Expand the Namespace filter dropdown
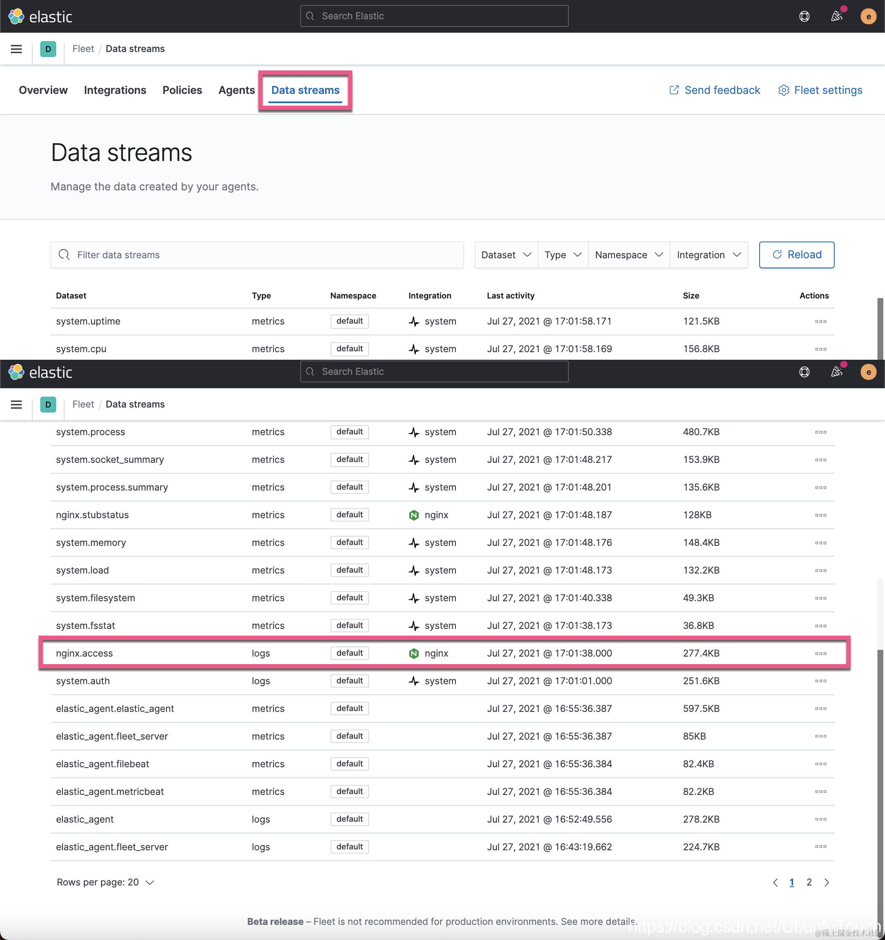This screenshot has height=940, width=885. click(x=629, y=255)
